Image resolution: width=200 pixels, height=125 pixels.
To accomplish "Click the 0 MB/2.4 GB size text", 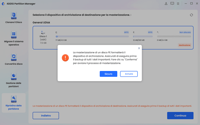I will point(162,40).
